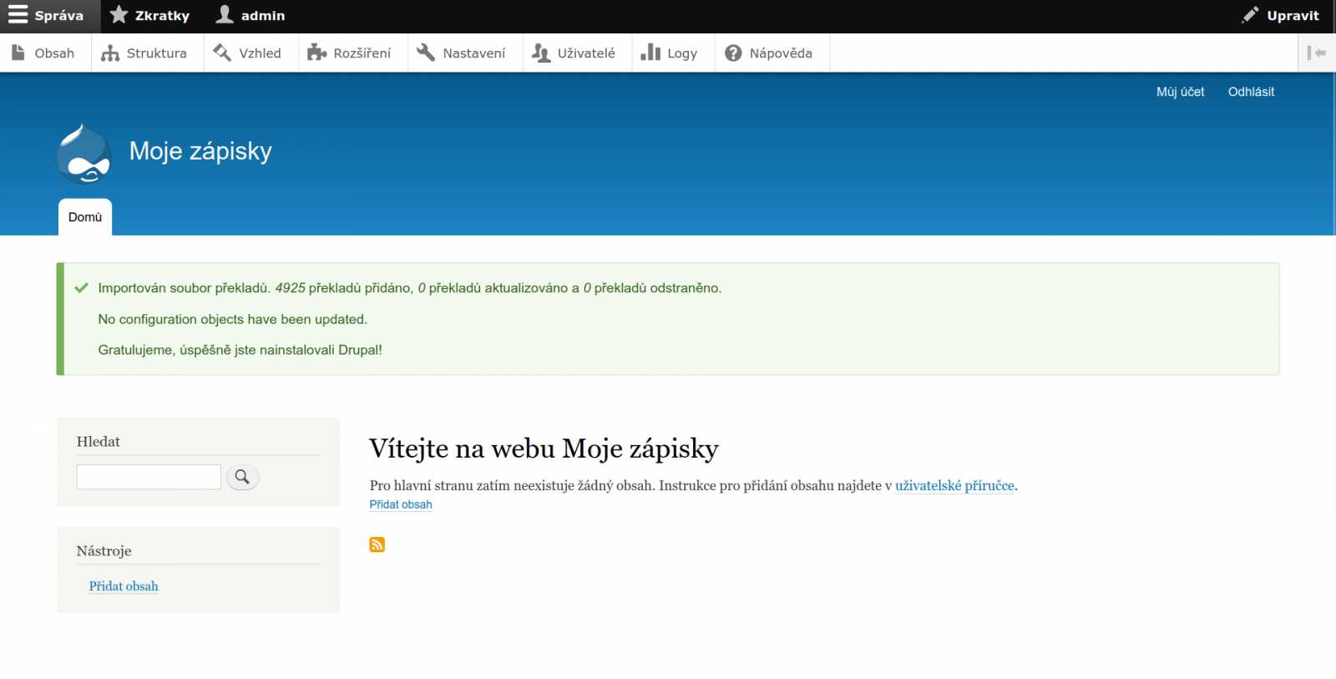Screen dimensions: 1336x679
Task: Select the Domů tab
Action: (85, 217)
